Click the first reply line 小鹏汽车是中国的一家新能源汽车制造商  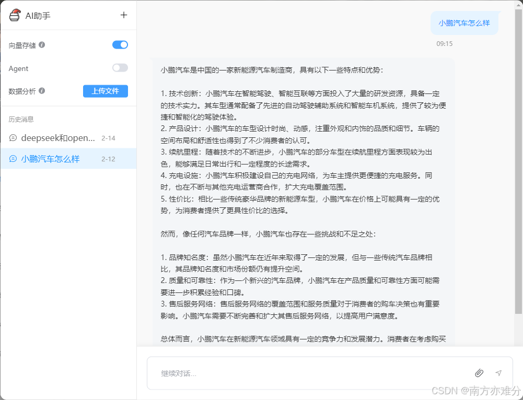[x=272, y=70]
